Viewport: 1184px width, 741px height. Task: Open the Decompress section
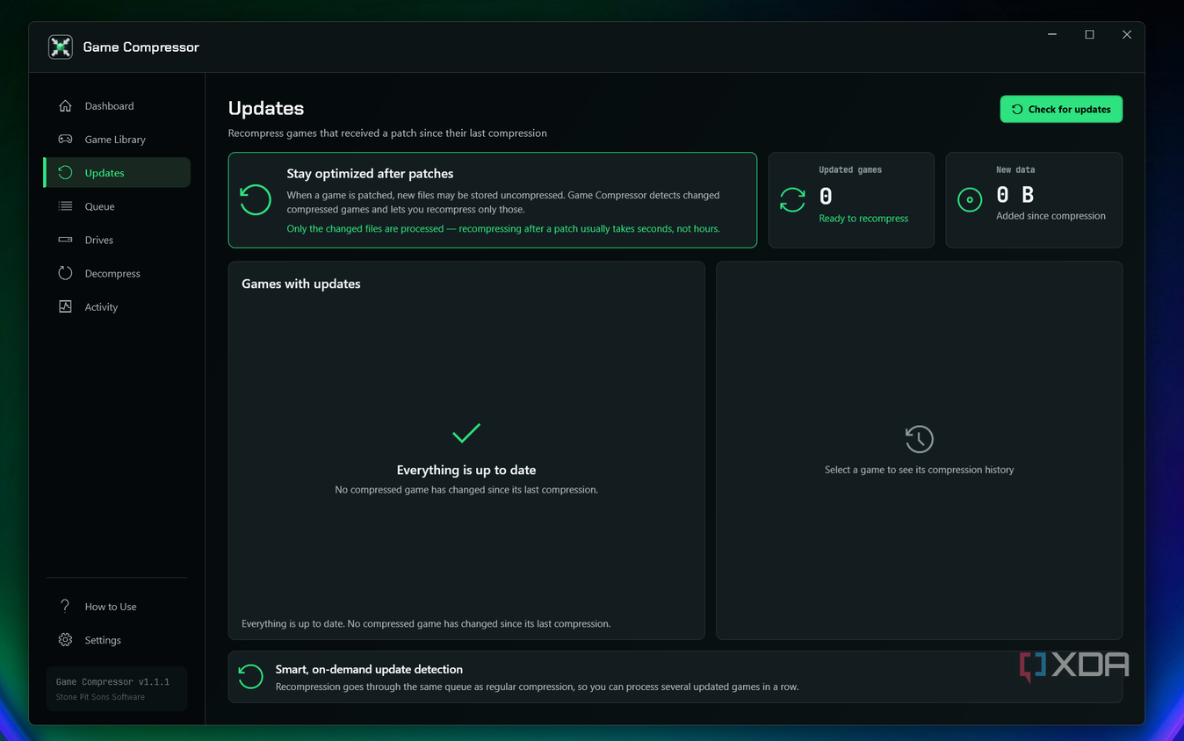click(117, 273)
